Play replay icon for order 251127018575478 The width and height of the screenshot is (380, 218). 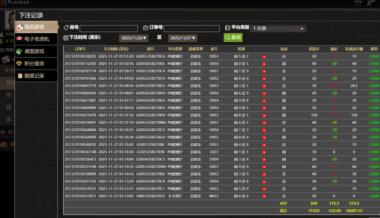264,115
